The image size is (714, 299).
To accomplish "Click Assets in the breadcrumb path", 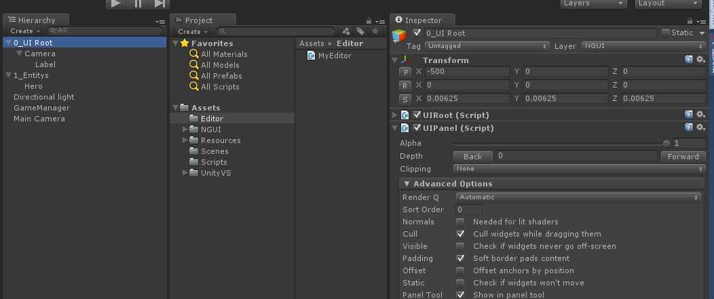I will pyautogui.click(x=312, y=43).
